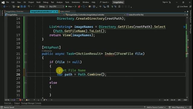Click the Bookmark toolbar icon
Viewport: 193px width, 109px height.
(x=119, y=7)
